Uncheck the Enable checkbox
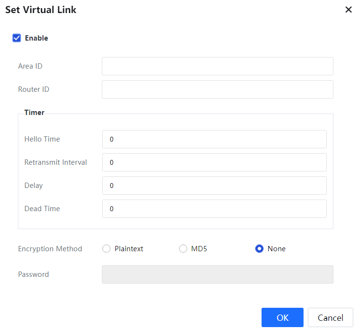Screen dimensions: 360x330 pos(17,38)
